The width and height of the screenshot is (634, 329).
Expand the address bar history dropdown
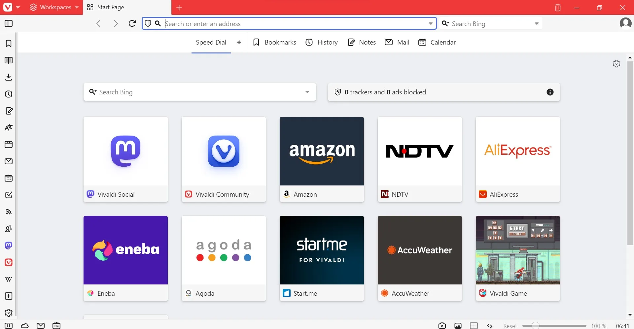tap(431, 23)
